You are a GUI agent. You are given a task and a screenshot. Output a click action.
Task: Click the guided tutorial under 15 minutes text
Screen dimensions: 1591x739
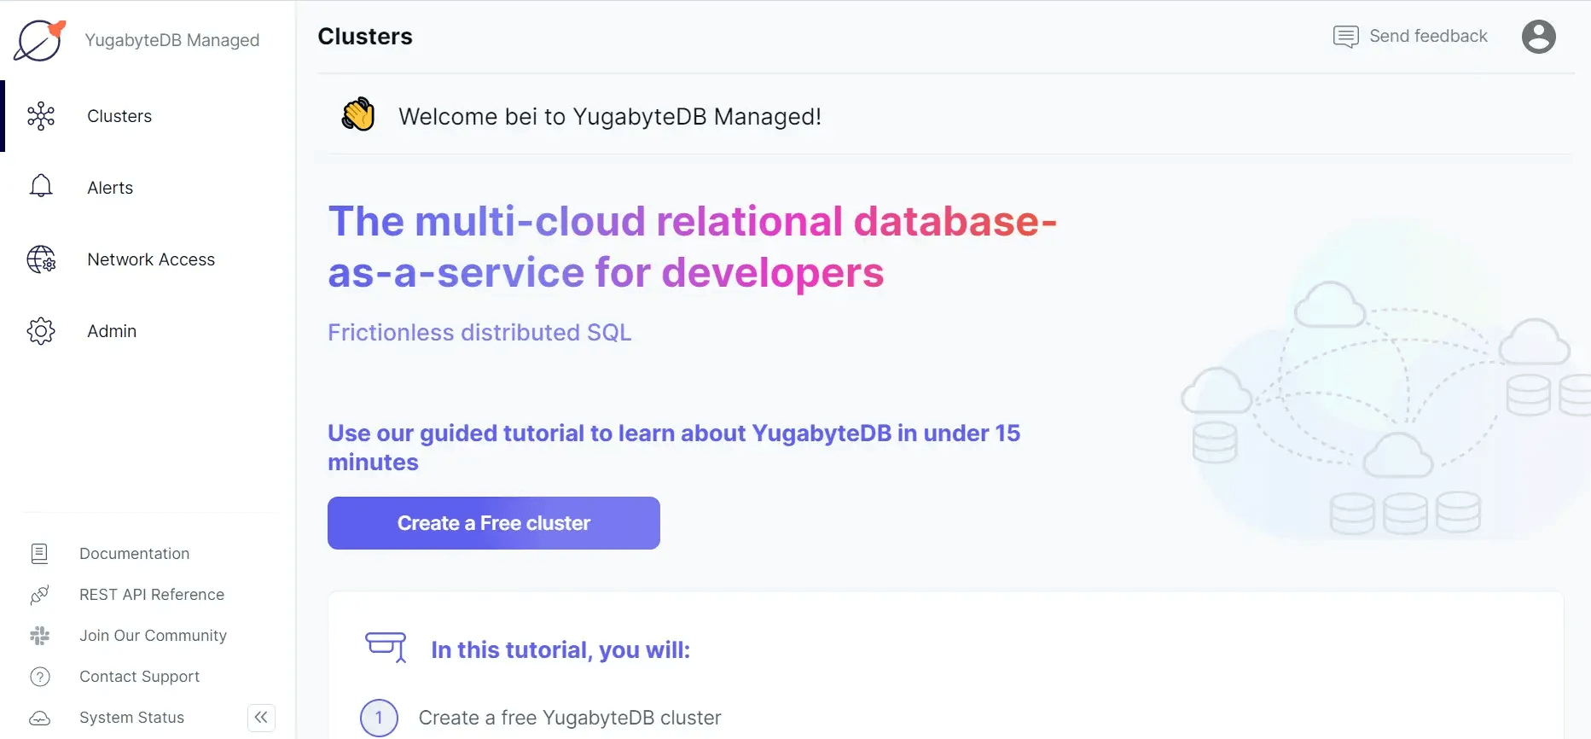[x=674, y=447]
